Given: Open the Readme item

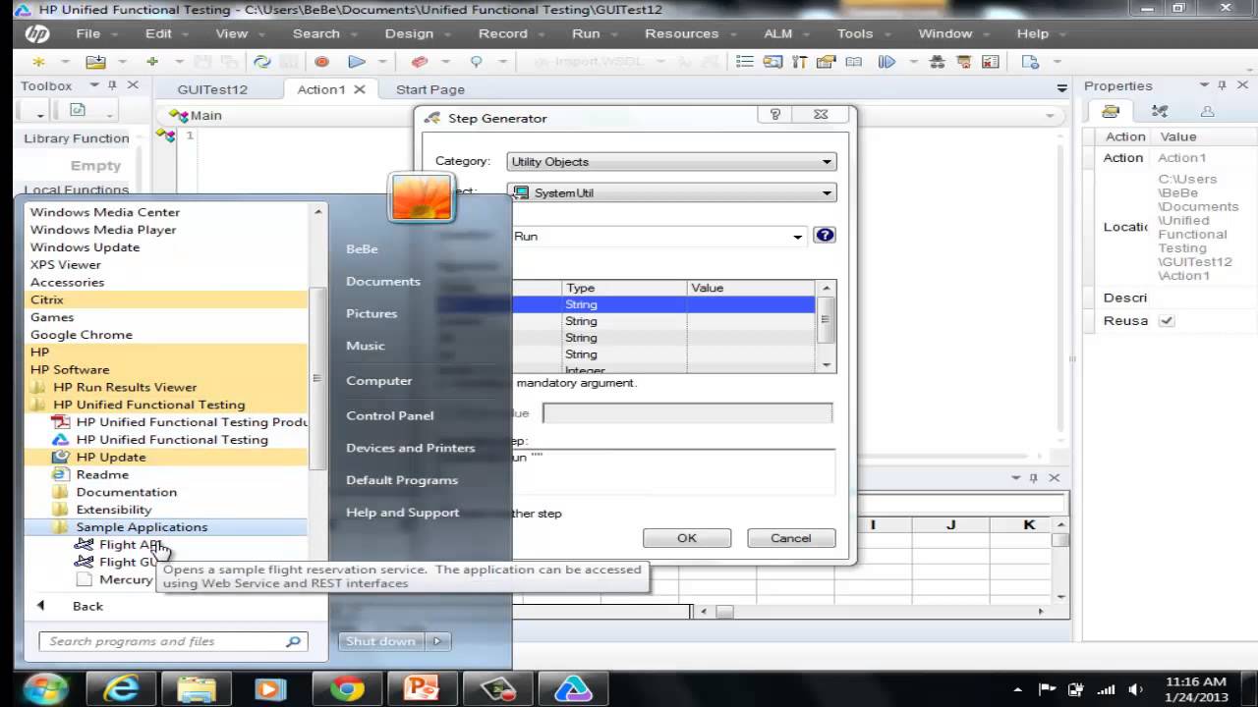Looking at the screenshot, I should click(x=102, y=474).
